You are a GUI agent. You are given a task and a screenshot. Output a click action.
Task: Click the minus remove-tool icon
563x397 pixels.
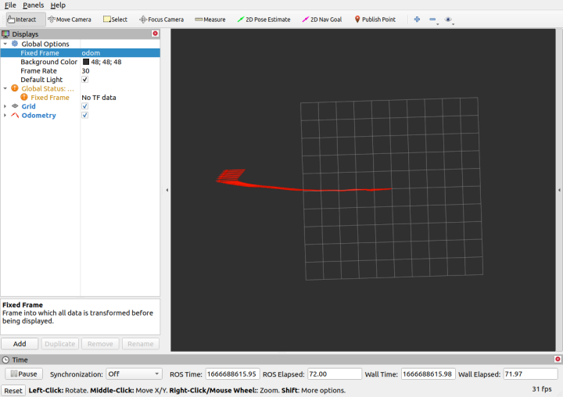click(432, 20)
